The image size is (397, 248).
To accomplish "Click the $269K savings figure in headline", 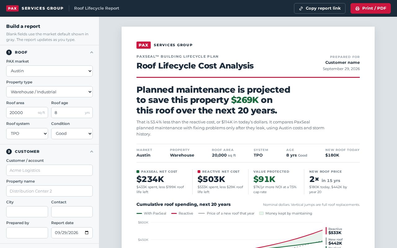I will [x=245, y=100].
